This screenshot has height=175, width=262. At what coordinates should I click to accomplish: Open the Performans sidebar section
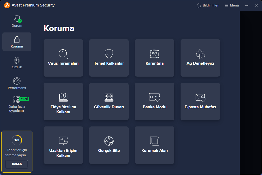(17, 83)
